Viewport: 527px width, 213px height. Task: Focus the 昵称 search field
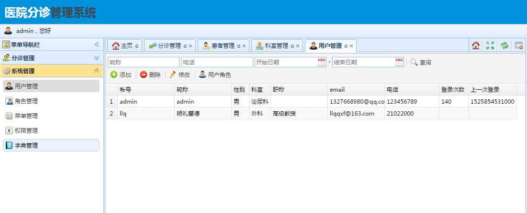[x=144, y=62]
